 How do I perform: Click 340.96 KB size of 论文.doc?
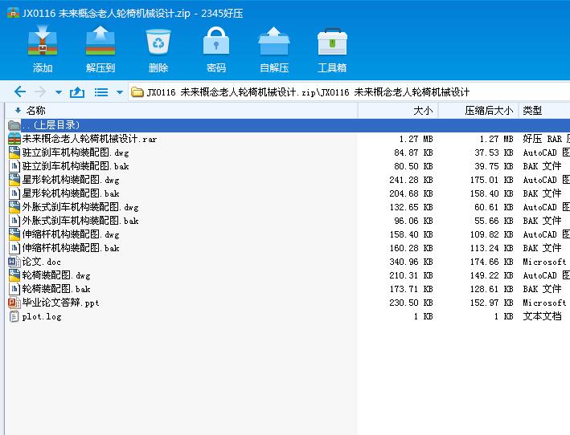411,262
